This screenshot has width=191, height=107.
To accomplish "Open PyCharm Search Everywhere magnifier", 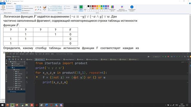I will click(x=188, y=56).
